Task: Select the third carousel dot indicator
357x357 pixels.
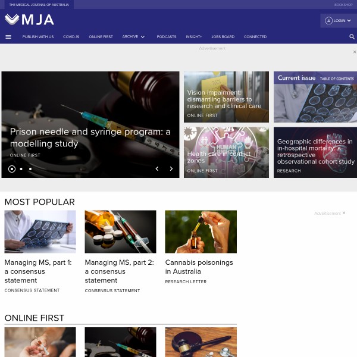Action: tap(30, 169)
